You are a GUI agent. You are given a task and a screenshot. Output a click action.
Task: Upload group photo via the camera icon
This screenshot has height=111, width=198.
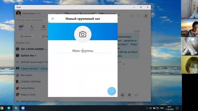coord(83,34)
